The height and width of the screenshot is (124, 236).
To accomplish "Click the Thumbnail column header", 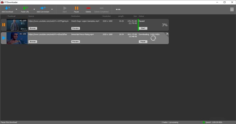I will point(11,16).
